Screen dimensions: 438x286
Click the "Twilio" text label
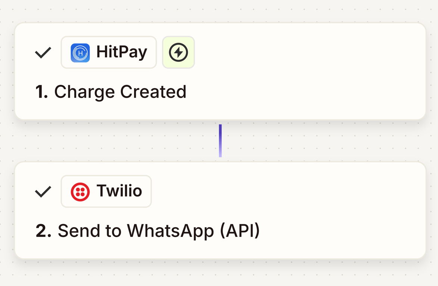click(119, 191)
